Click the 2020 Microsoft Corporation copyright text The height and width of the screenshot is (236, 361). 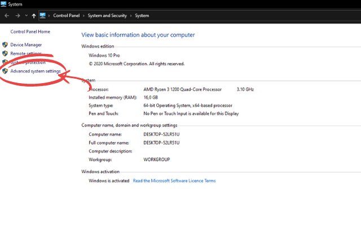(137, 63)
